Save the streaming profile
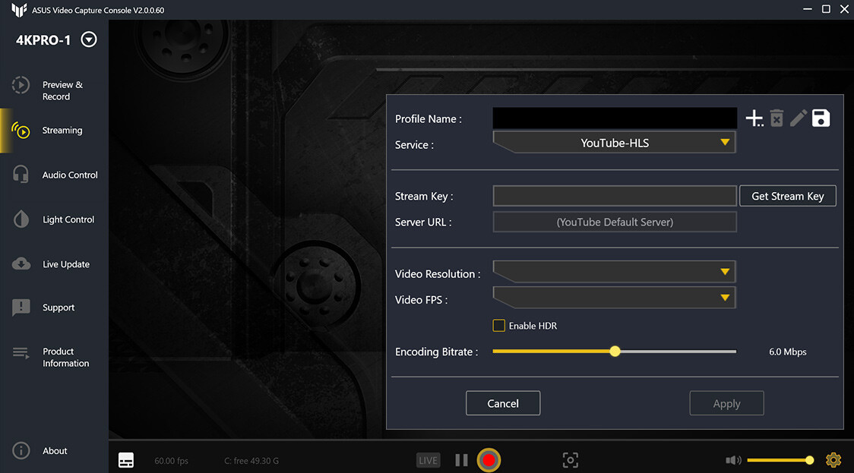Screen dimensions: 854x473 pos(821,118)
